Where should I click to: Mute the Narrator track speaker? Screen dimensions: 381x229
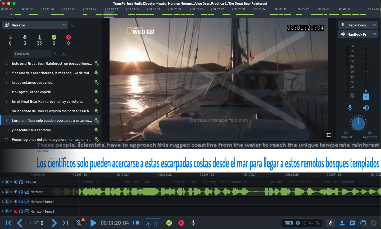[16, 192]
